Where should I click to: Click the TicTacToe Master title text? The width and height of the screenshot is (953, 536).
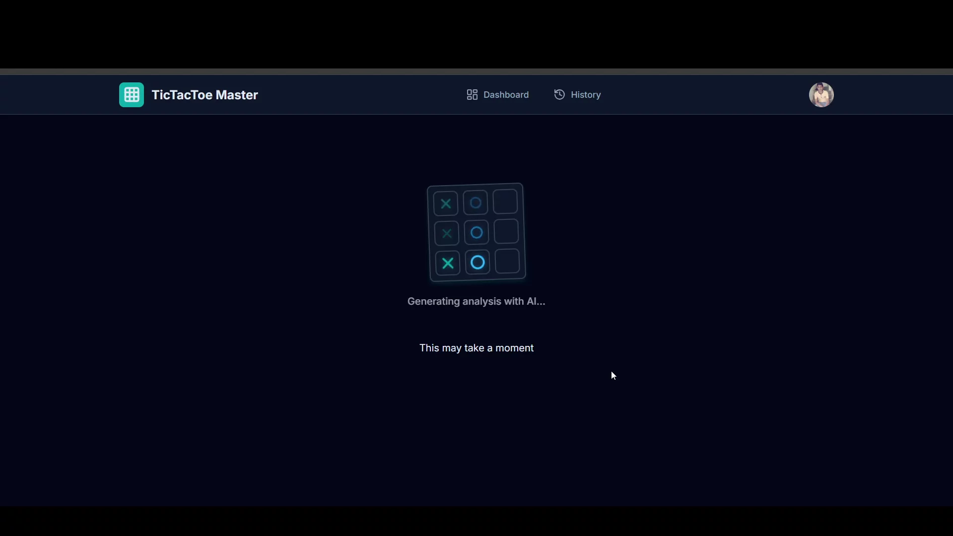click(204, 95)
